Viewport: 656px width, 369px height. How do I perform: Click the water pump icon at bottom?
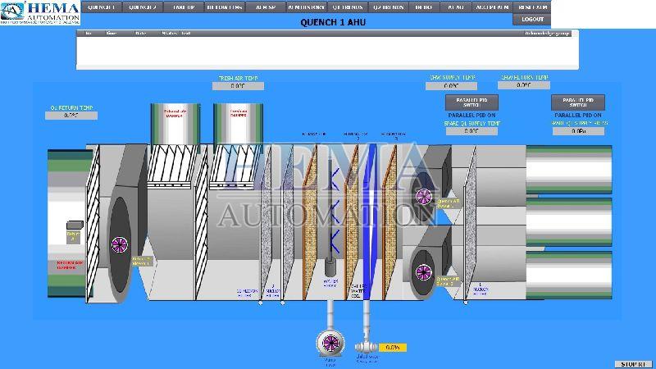pos(330,343)
